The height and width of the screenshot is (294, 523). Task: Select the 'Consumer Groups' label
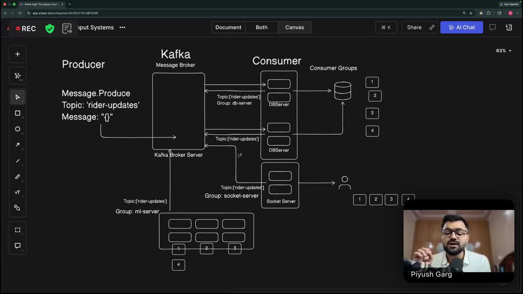333,68
